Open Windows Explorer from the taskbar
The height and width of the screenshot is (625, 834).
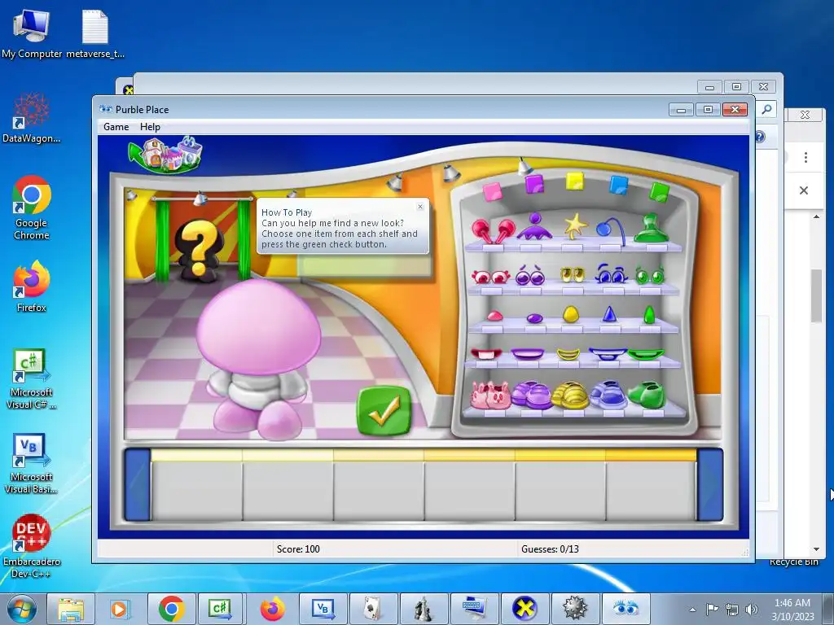[71, 609]
